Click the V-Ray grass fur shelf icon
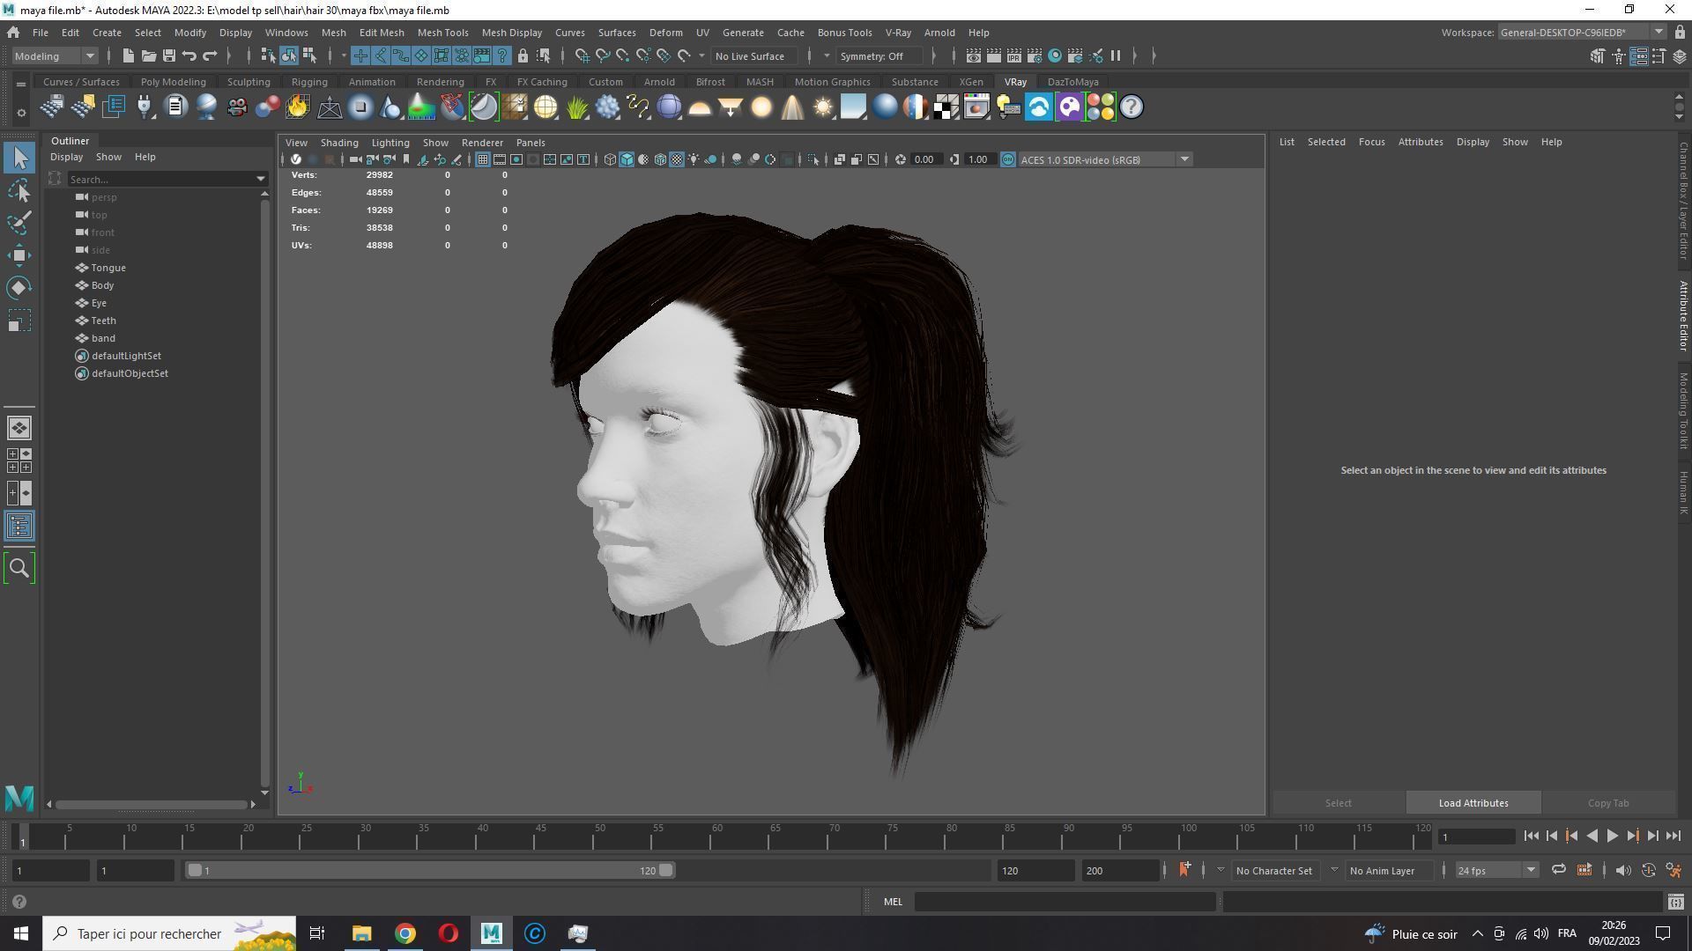This screenshot has width=1692, height=951. pos(576,107)
